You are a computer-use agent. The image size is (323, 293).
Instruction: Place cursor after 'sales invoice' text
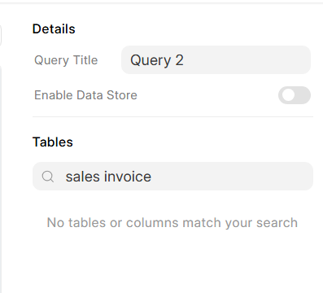(x=152, y=177)
